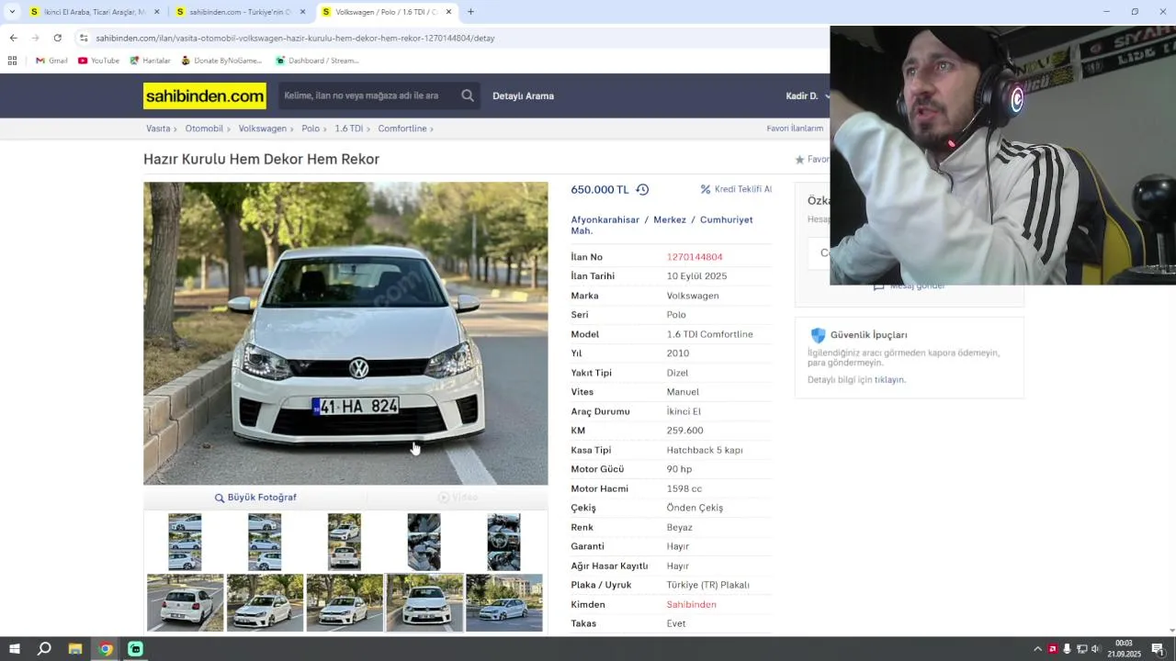
Task: Click the Güvenlik İpuçları shield icon
Action: pyautogui.click(x=818, y=335)
